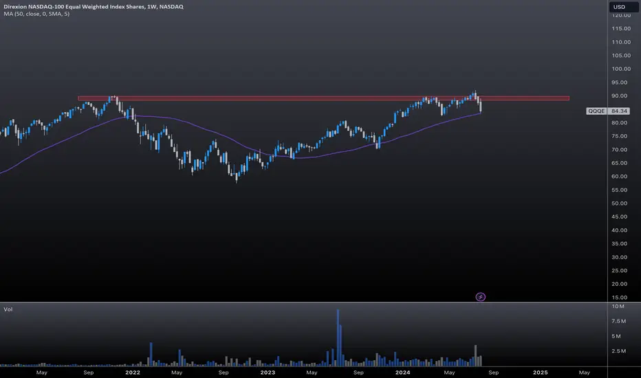Click the Vol volume pane label

click(8, 309)
